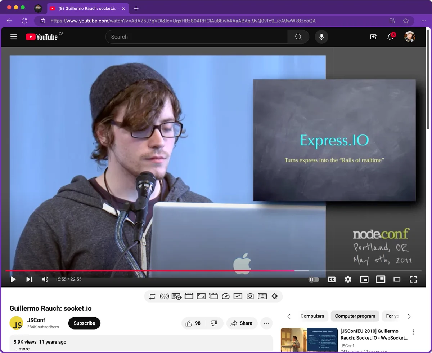This screenshot has width=432, height=353.
Task: Open the Create video button
Action: 374,37
